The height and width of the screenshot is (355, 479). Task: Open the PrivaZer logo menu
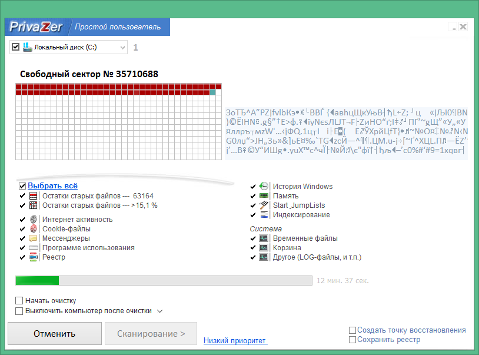tap(36, 27)
